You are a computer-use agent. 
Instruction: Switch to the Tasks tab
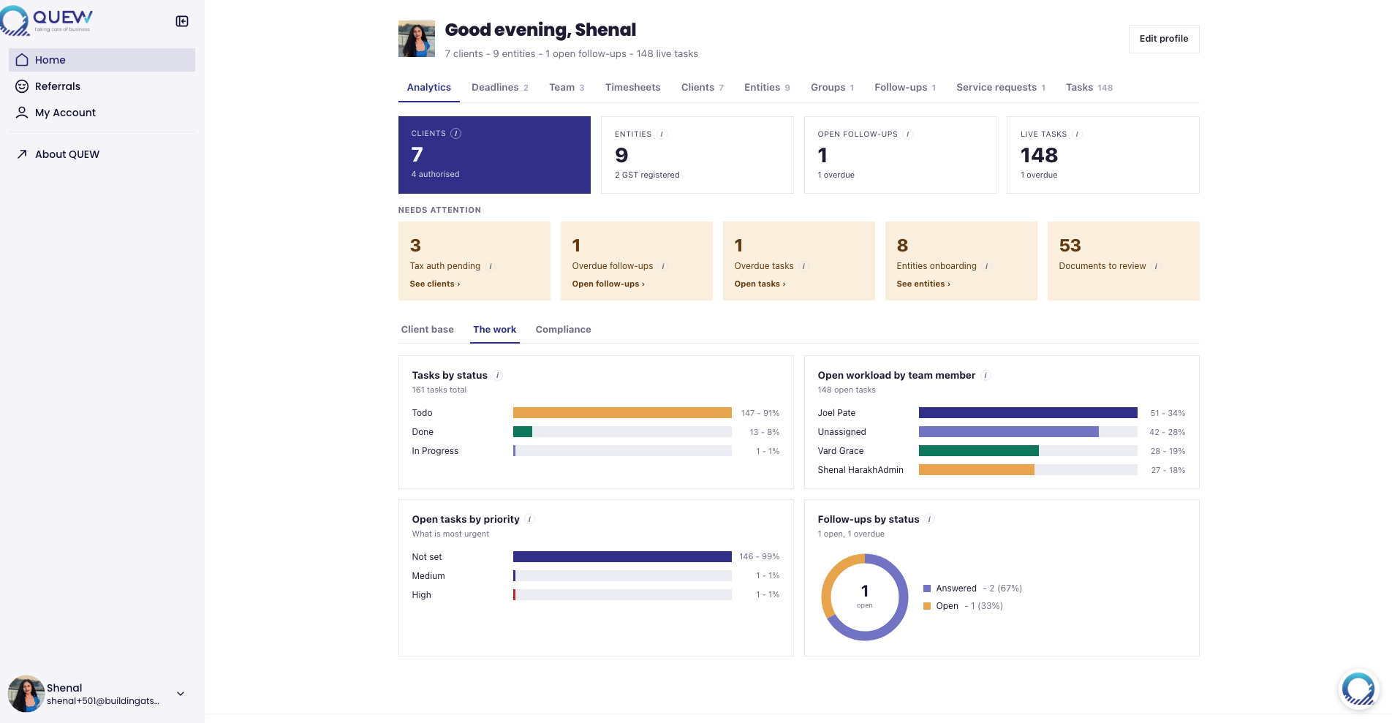click(x=1089, y=88)
